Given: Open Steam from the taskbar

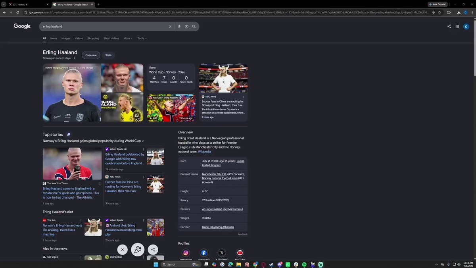Looking at the screenshot, I should (x=271, y=264).
